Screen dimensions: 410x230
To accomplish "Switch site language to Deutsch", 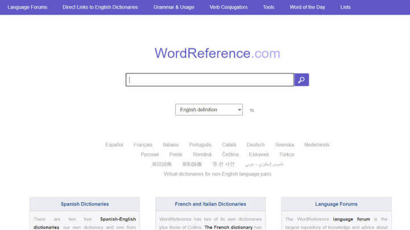I will pyautogui.click(x=256, y=145).
